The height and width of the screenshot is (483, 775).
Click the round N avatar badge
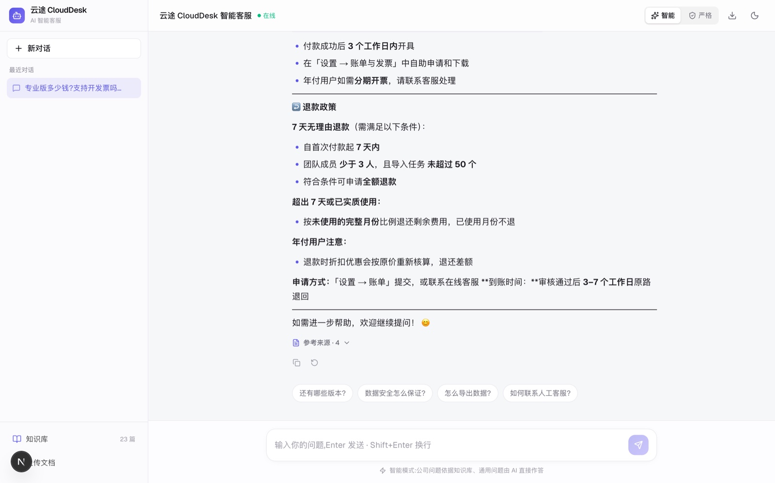(21, 462)
